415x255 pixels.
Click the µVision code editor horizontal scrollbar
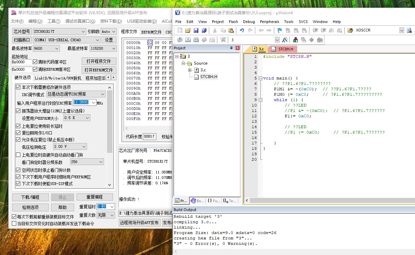329,201
